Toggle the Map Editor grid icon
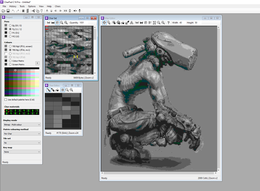This screenshot has height=191, width=260. pyautogui.click(x=146, y=23)
